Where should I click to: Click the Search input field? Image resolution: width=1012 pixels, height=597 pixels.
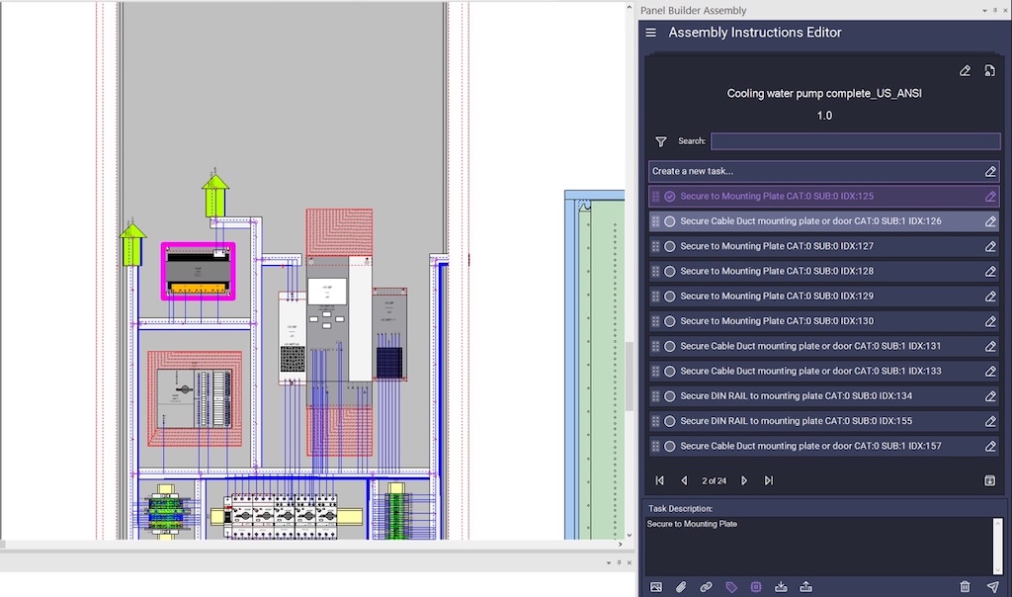(855, 141)
